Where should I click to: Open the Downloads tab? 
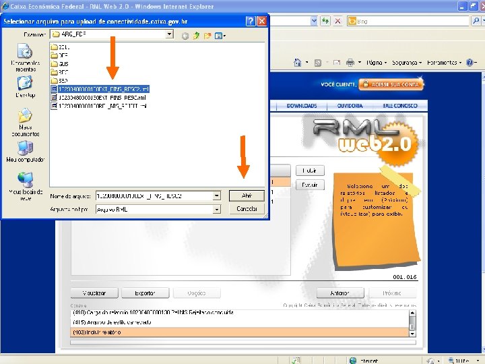click(302, 106)
